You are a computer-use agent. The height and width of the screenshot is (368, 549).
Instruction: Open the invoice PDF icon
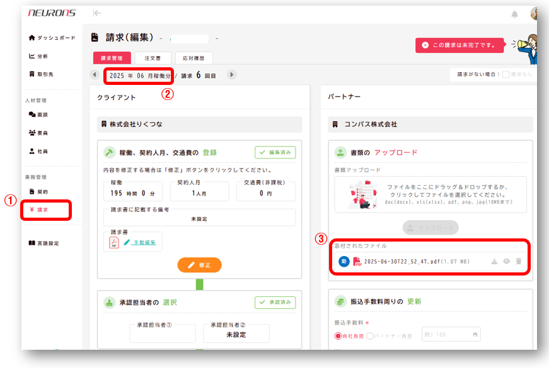114,242
